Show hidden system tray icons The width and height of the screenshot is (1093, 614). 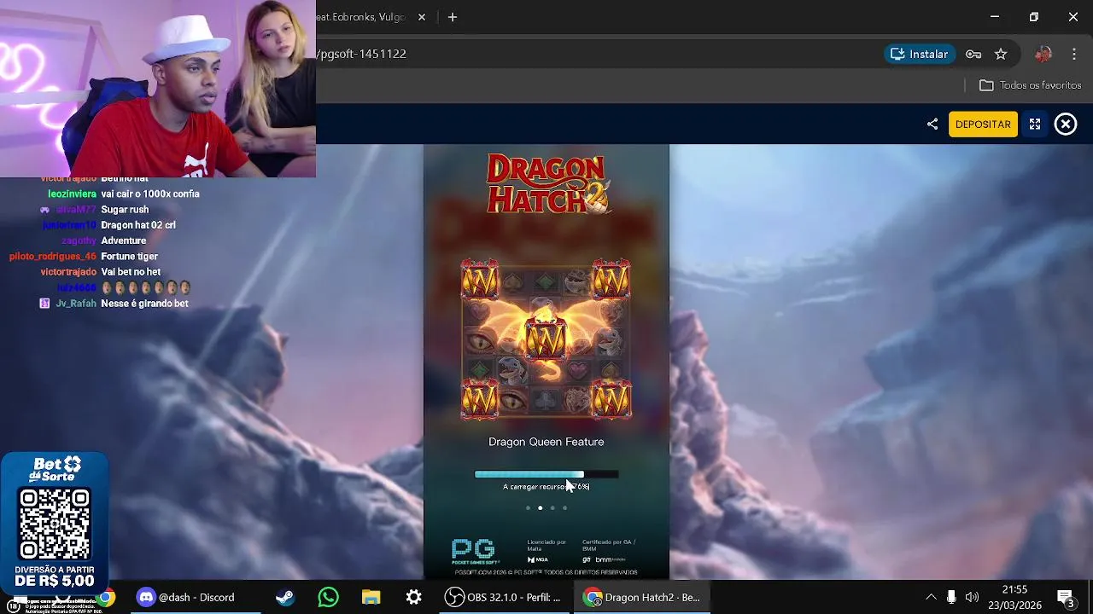pos(931,598)
